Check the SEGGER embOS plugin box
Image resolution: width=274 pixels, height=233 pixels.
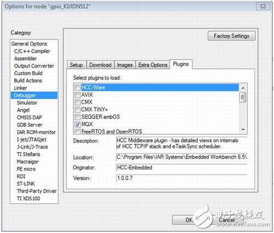77,117
